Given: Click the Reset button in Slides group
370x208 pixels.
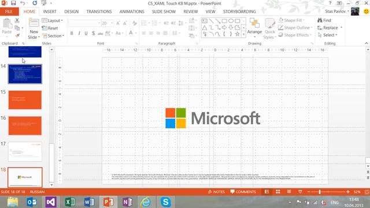Looking at the screenshot, I should click(50, 28).
